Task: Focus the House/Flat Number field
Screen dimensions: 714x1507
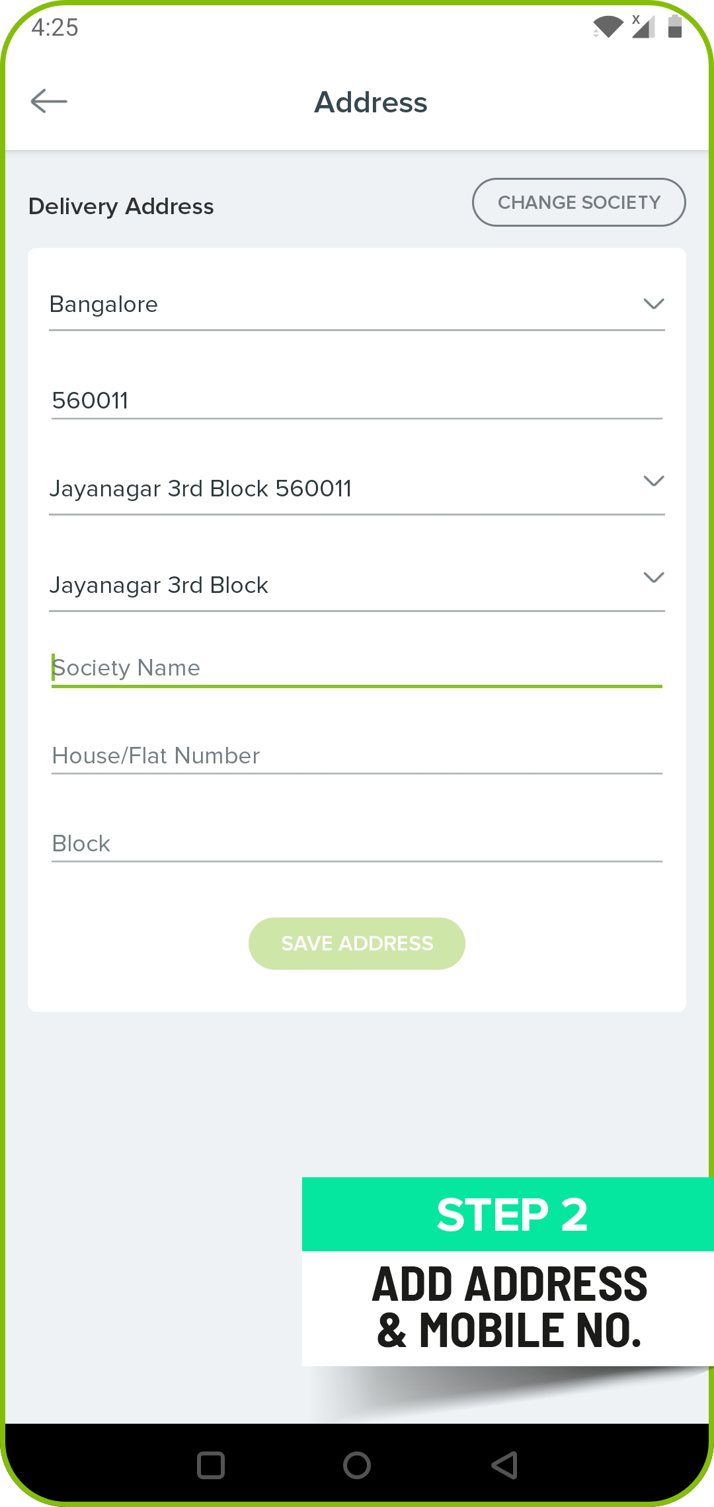Action: (x=357, y=756)
